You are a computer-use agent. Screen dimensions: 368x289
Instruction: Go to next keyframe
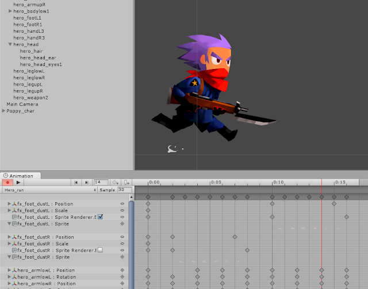pyautogui.click(x=87, y=182)
